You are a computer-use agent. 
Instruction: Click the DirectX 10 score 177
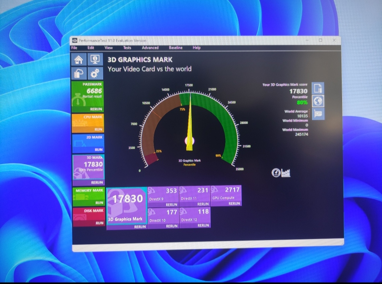(x=172, y=212)
